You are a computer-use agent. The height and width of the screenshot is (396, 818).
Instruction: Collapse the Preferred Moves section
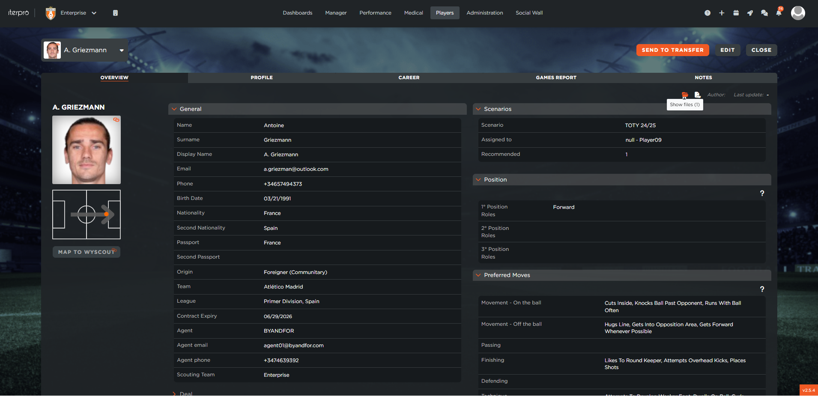478,275
